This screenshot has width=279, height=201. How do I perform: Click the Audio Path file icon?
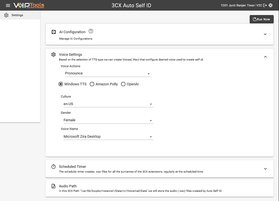pyautogui.click(x=53, y=186)
